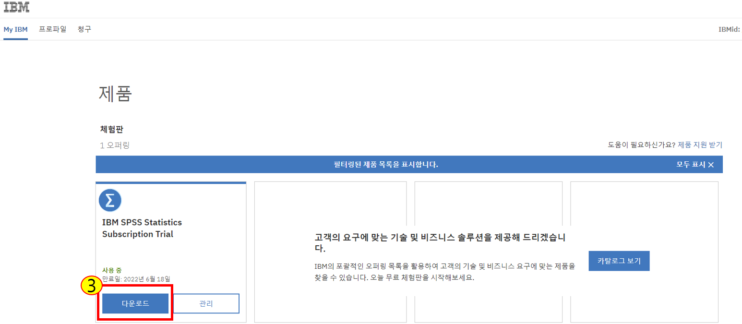Click the 다운로드 button for SPSS trial

coord(135,303)
